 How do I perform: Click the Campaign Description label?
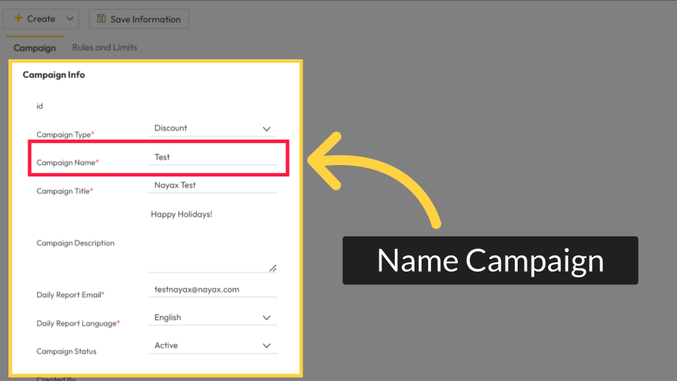(75, 243)
